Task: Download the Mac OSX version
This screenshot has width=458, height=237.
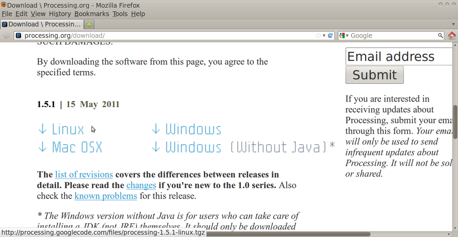Action: (70, 147)
